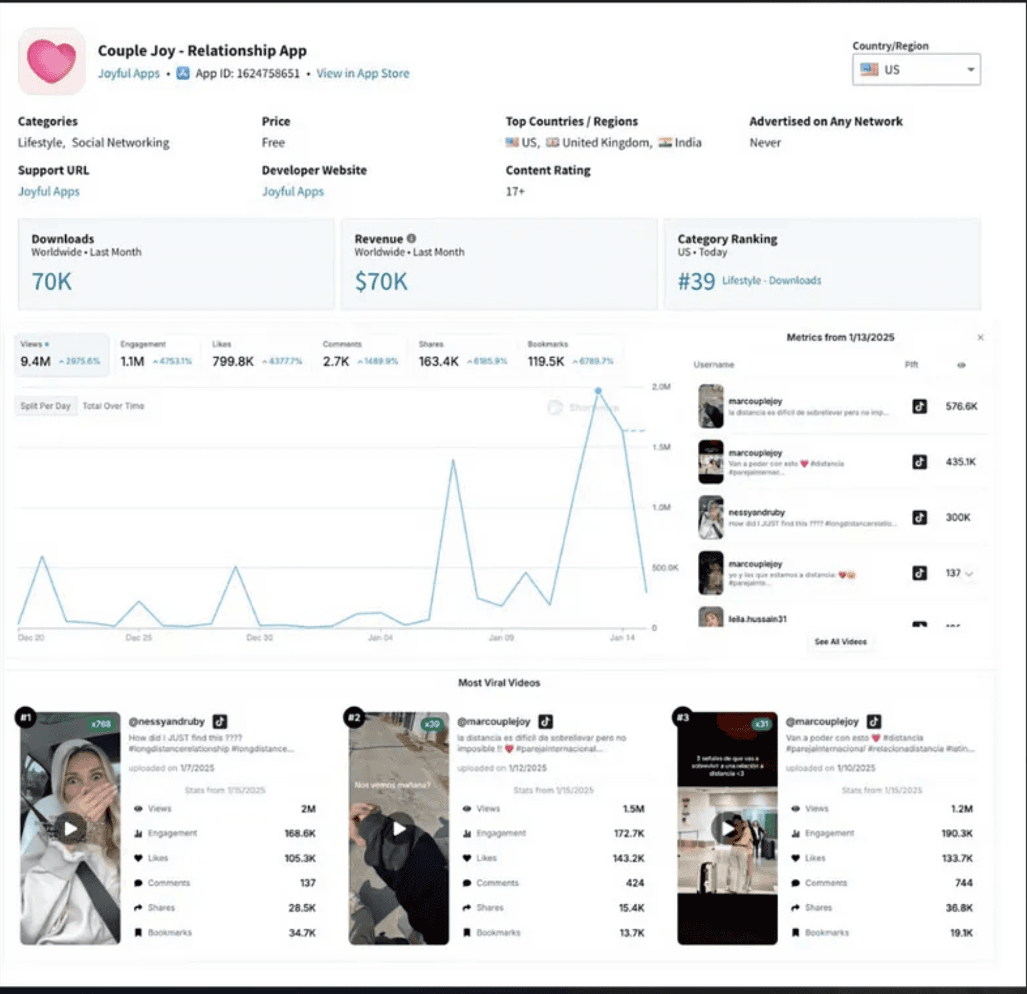Play the #2 marcouplejoy viral video

[399, 828]
